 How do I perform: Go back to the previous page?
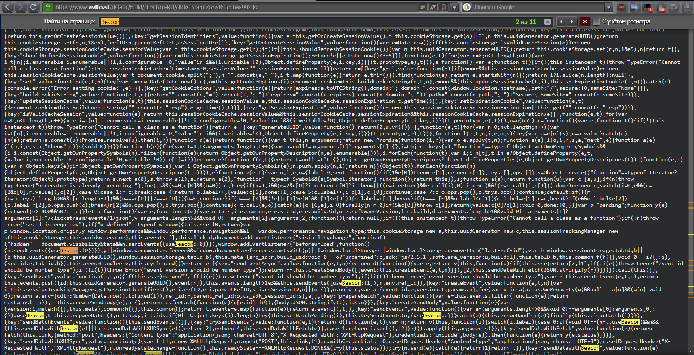(x=8, y=7)
